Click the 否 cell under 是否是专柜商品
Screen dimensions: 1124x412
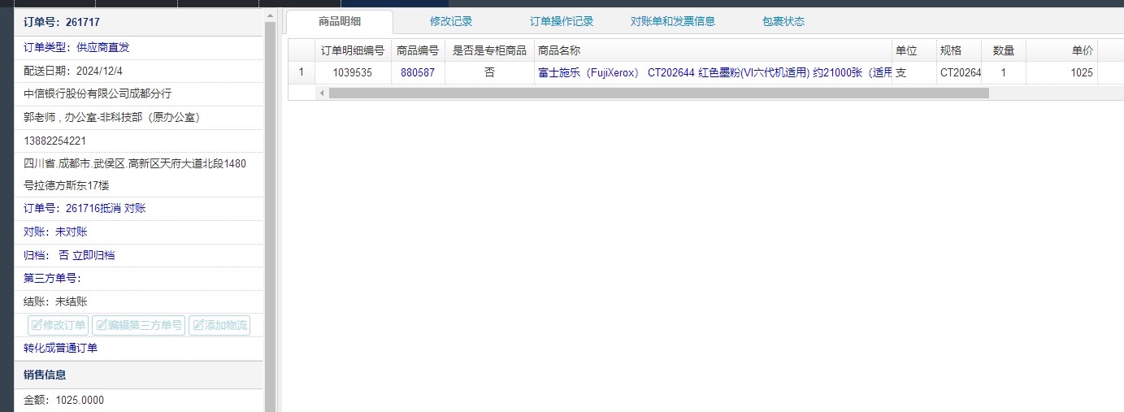[x=489, y=72]
